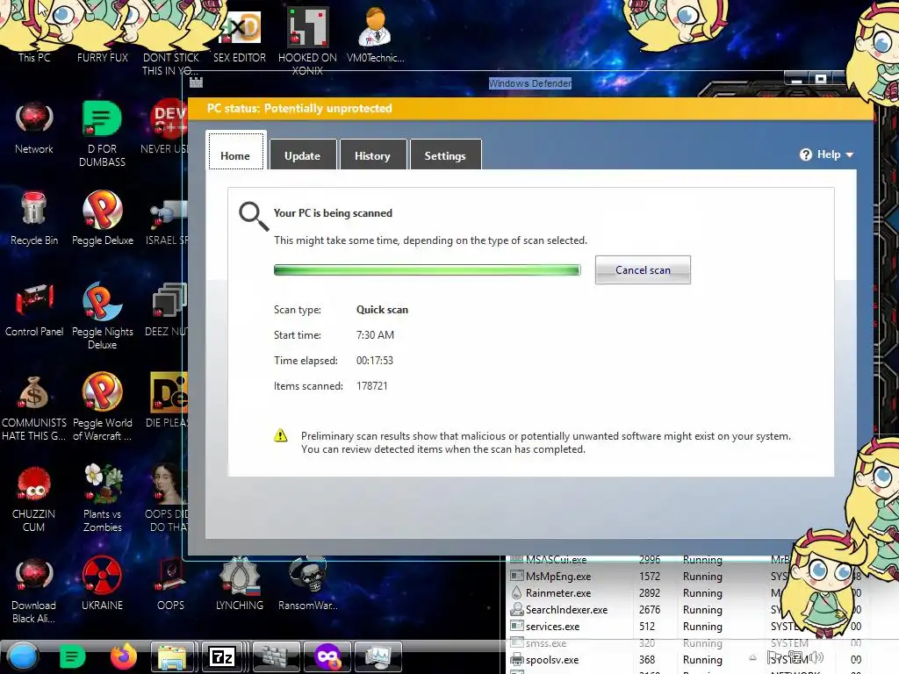Image resolution: width=899 pixels, height=674 pixels.
Task: Select the D FOR DUMBASS green icon
Action: [x=103, y=134]
